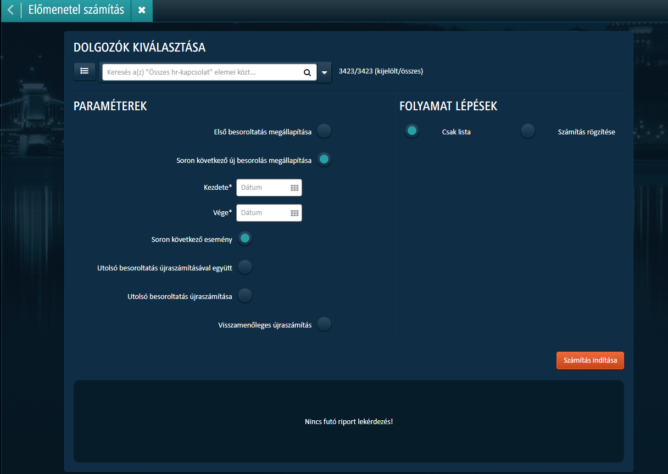This screenshot has width=668, height=474.
Task: Click the Nincs futó riport lekérdezés! message
Action: pyautogui.click(x=349, y=422)
